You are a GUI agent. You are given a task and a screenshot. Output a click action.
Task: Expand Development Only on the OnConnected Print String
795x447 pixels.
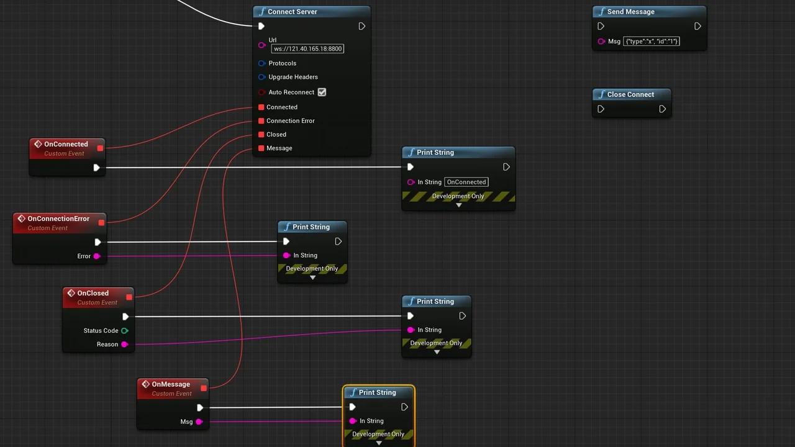(x=458, y=205)
